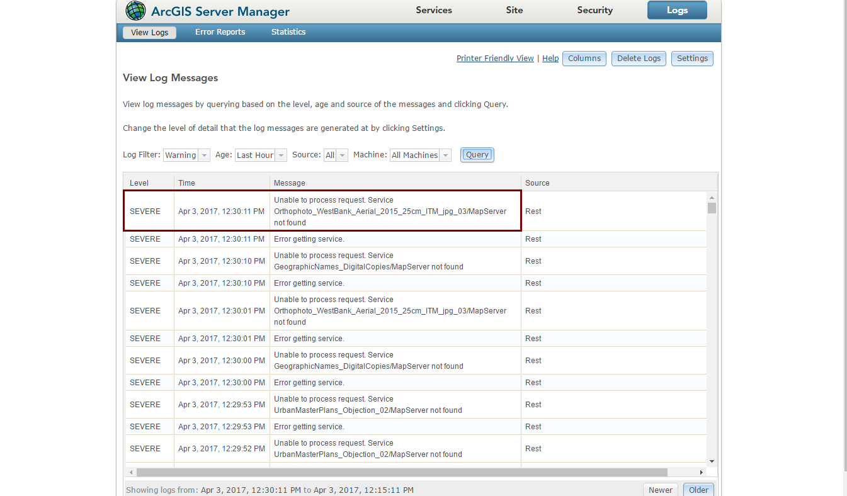
Task: Select the View Logs sub-tab
Action: [150, 32]
